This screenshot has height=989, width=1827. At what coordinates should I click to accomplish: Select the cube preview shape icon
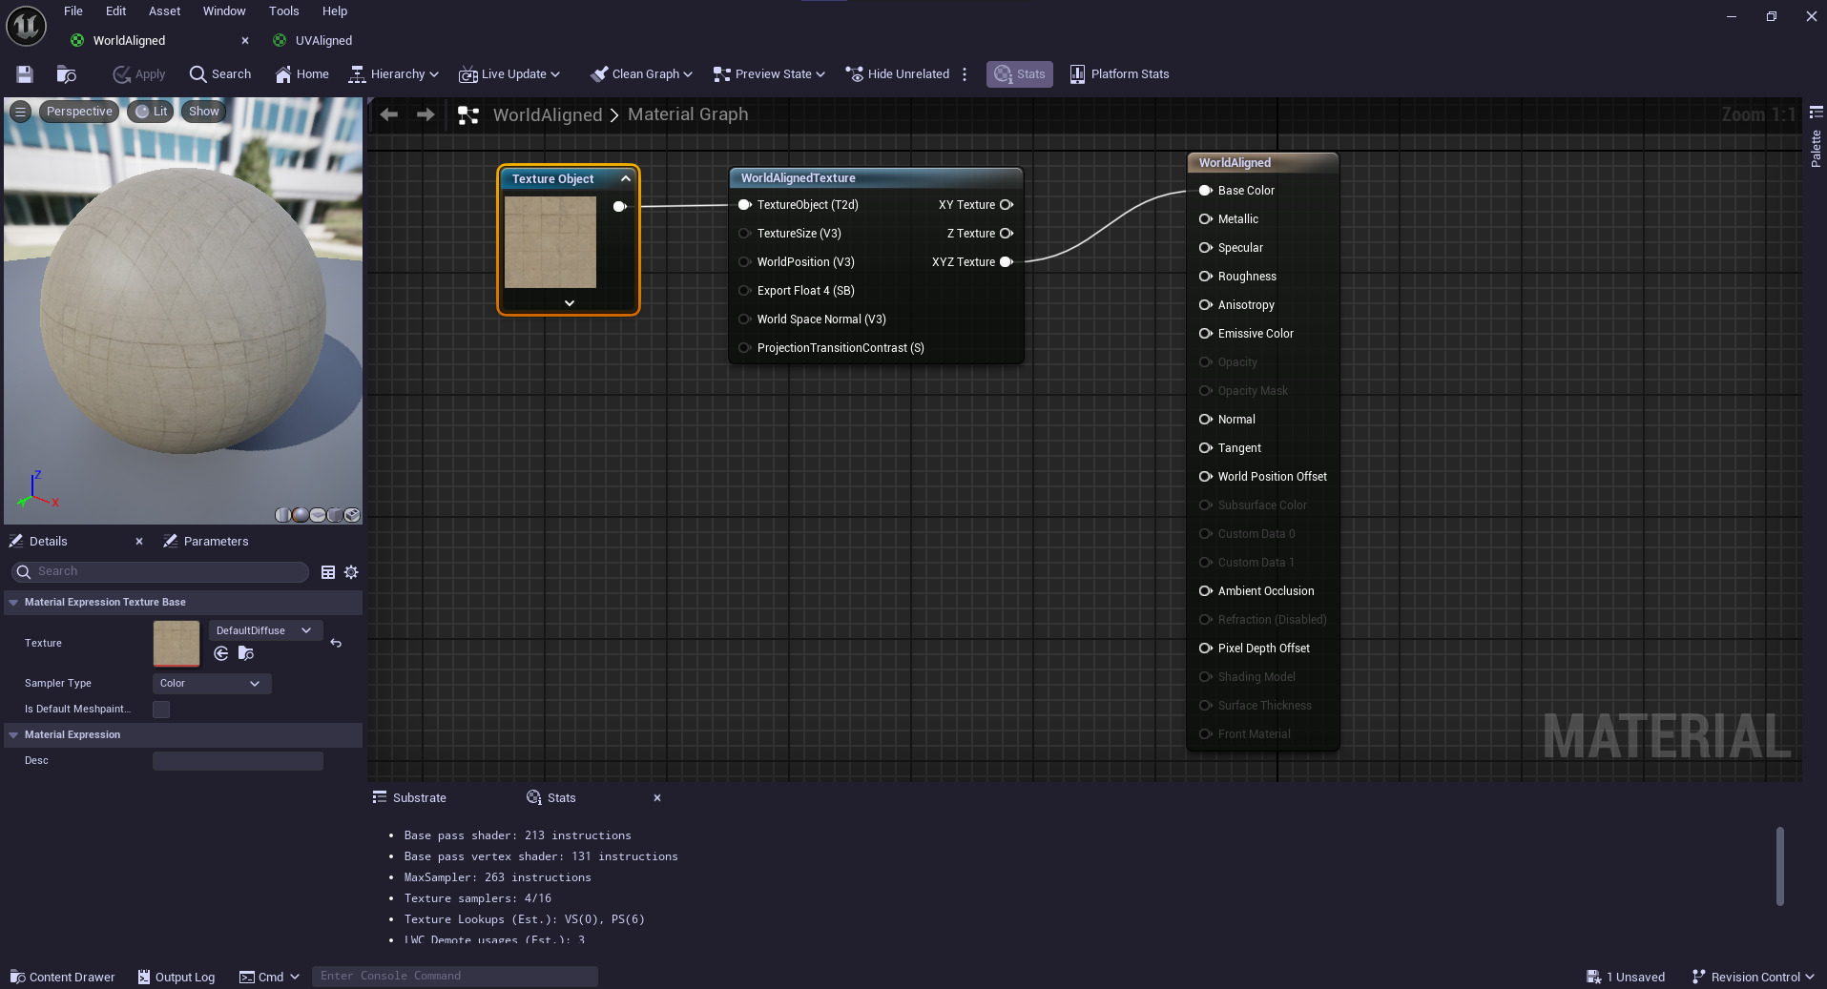(334, 515)
